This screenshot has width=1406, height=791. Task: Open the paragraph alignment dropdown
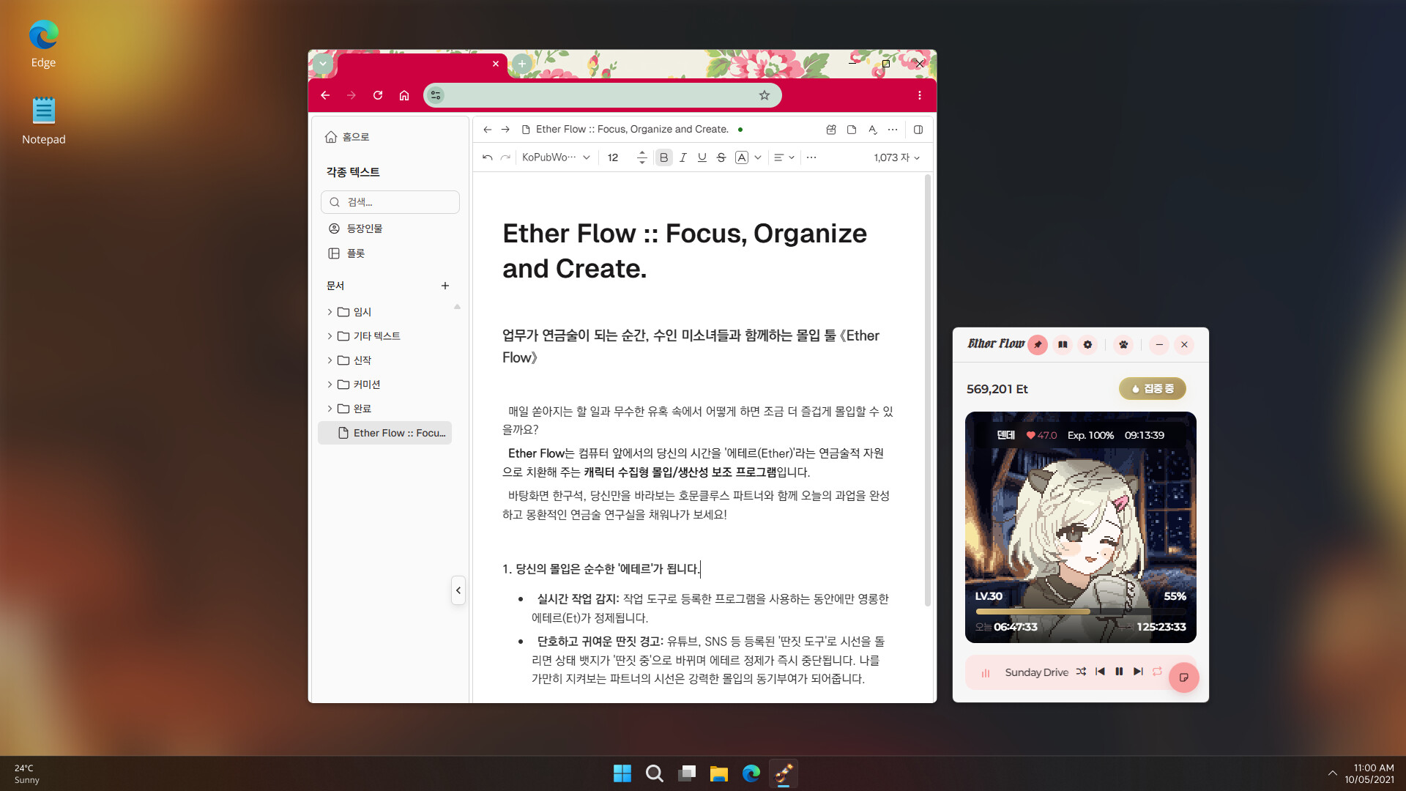[x=784, y=157]
